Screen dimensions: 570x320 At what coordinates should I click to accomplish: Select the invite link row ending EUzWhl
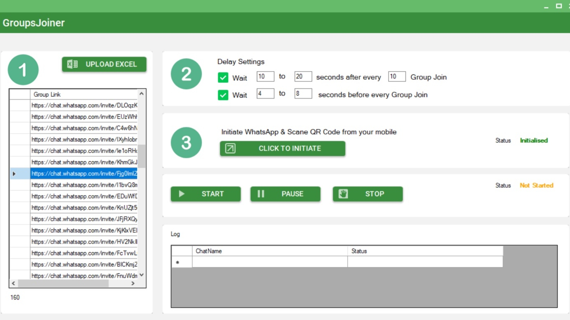[84, 117]
